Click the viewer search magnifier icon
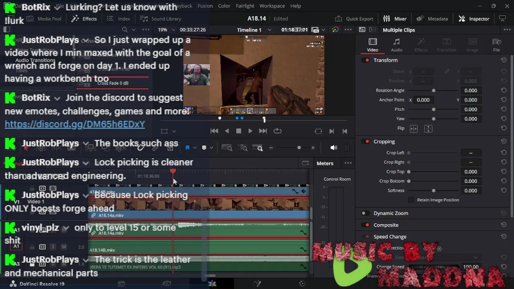Viewport: 514px width, 289px height. coord(125,30)
